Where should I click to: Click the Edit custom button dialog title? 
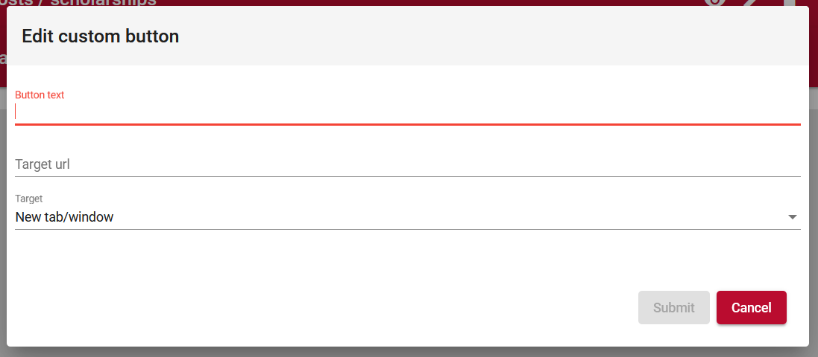click(x=100, y=36)
